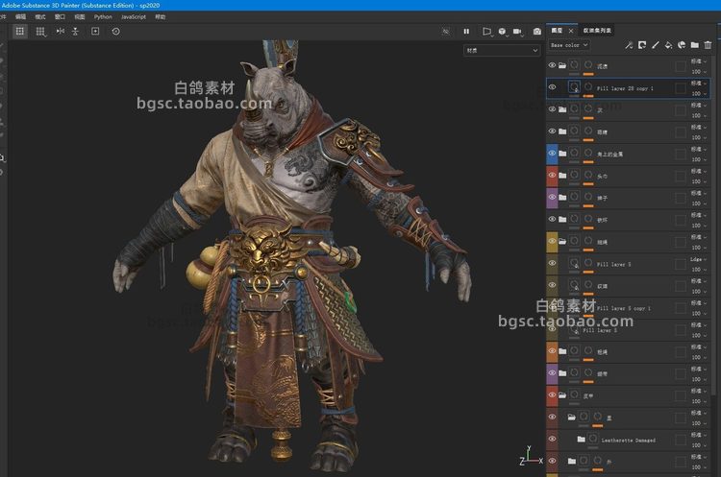The height and width of the screenshot is (477, 721).
Task: Open blend mode dropdown for Leatherette Damaged
Action: click(x=699, y=435)
